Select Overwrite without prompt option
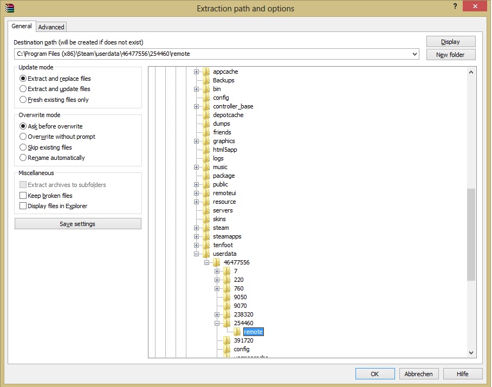This screenshot has height=387, width=492. click(x=57, y=137)
